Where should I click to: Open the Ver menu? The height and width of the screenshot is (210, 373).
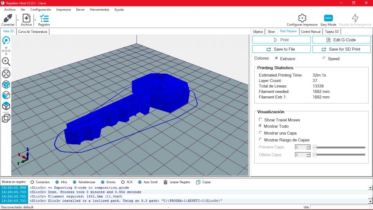(23, 9)
